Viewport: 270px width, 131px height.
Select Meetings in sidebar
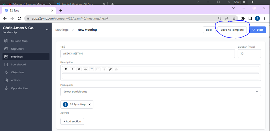(x=26, y=57)
